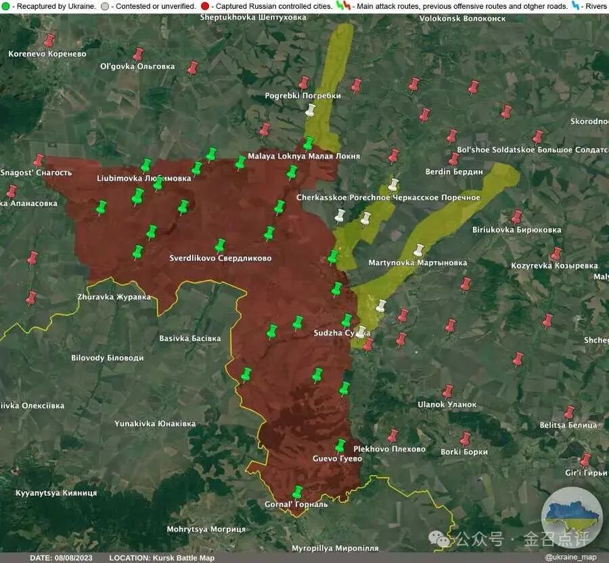Select the red pin above Borki
The height and width of the screenshot is (563, 609).
465,440
